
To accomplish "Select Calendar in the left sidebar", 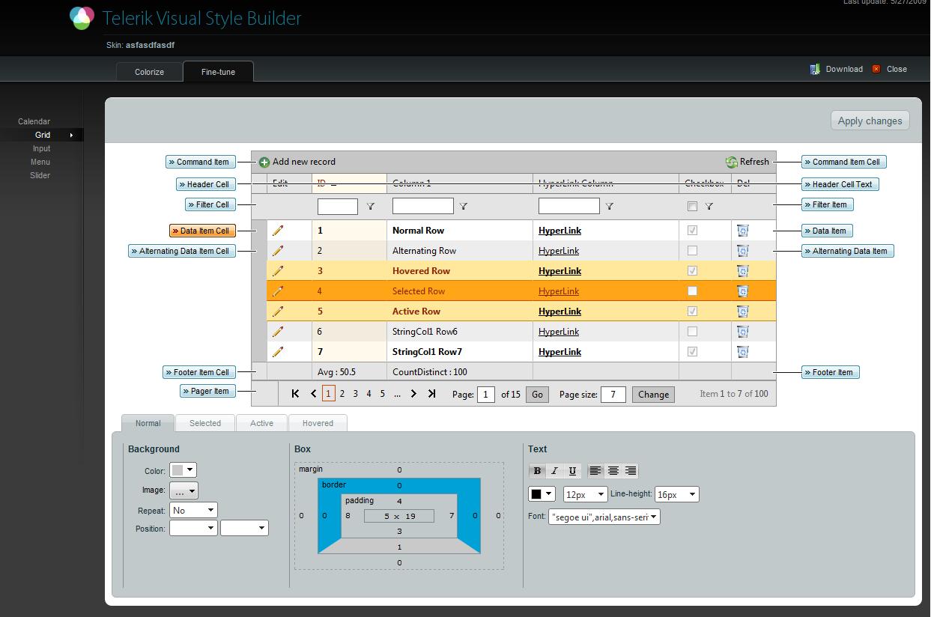I will point(34,121).
